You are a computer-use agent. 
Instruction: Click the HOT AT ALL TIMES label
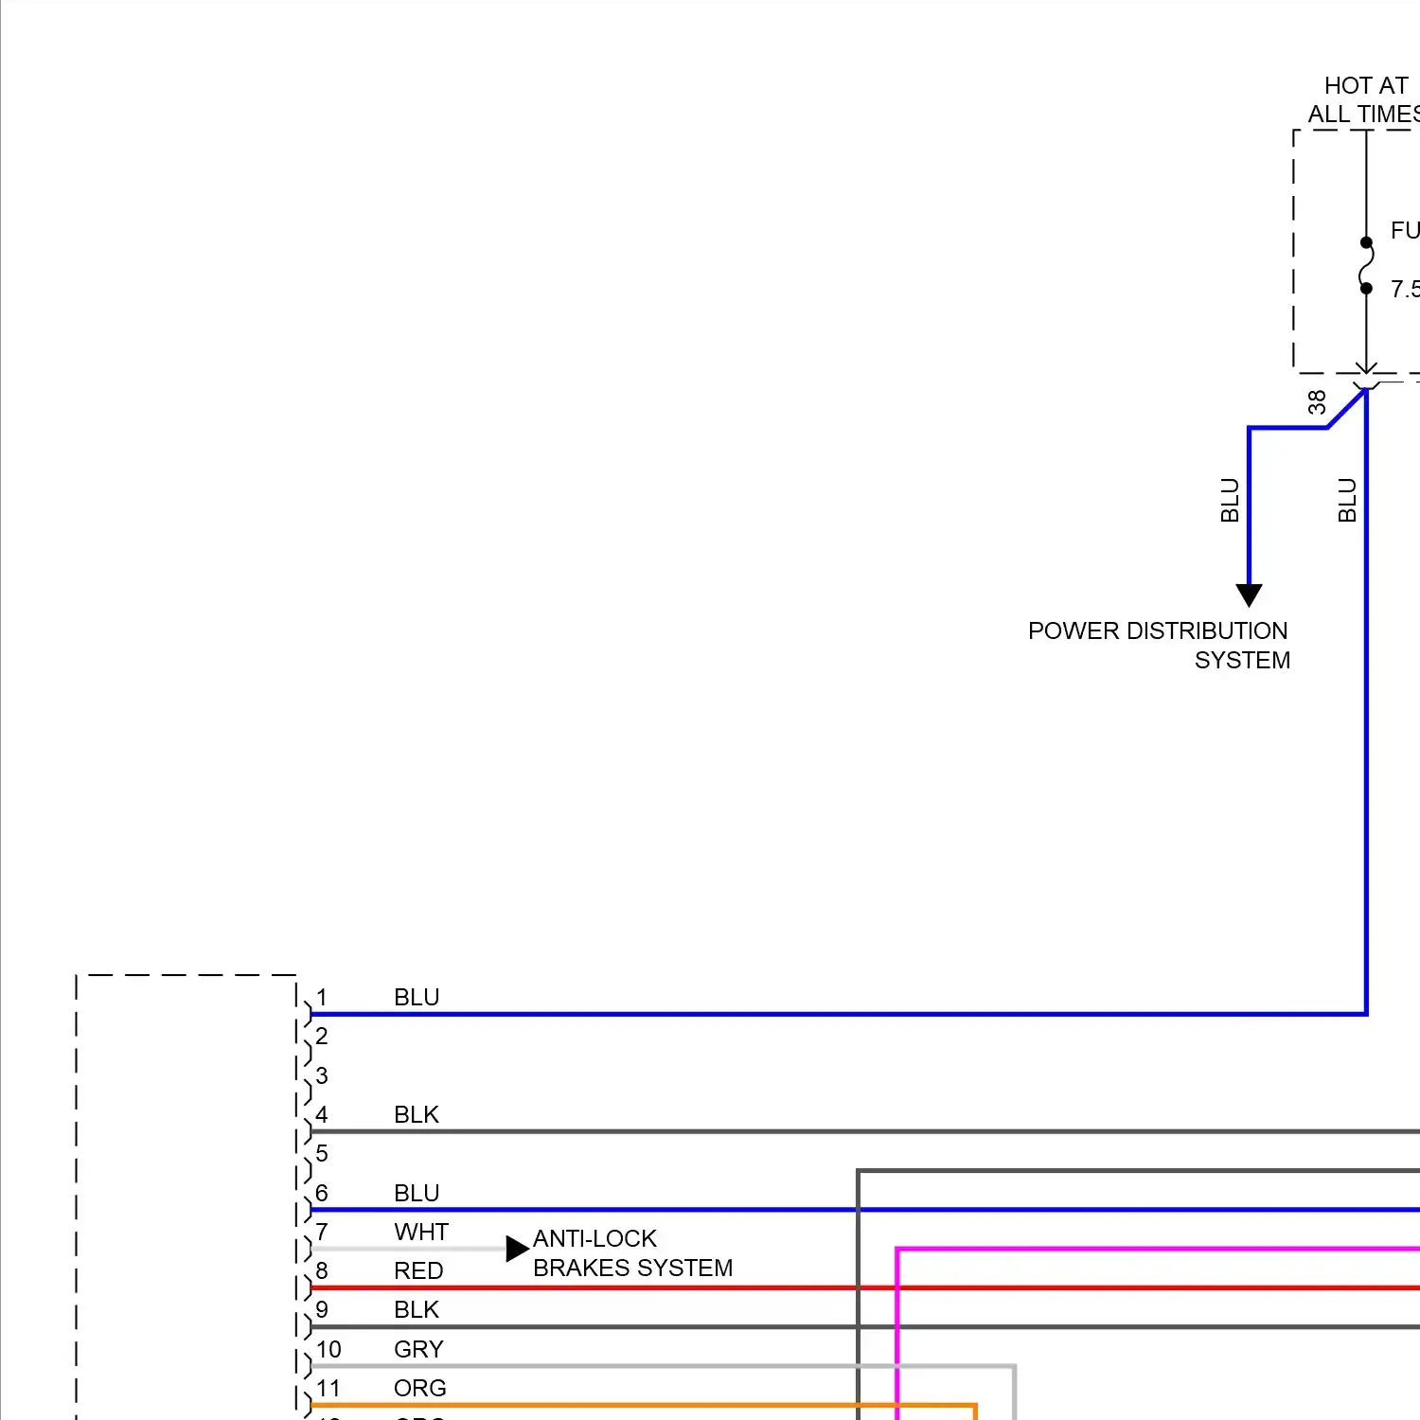pos(1365,99)
